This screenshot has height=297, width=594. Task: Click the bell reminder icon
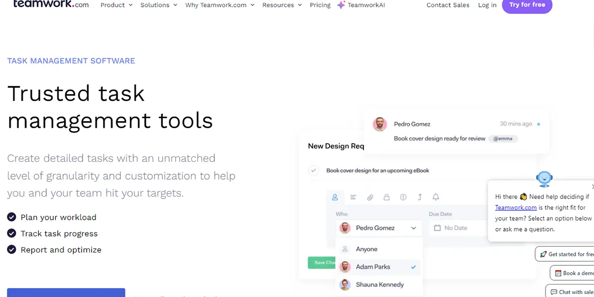coord(436,197)
